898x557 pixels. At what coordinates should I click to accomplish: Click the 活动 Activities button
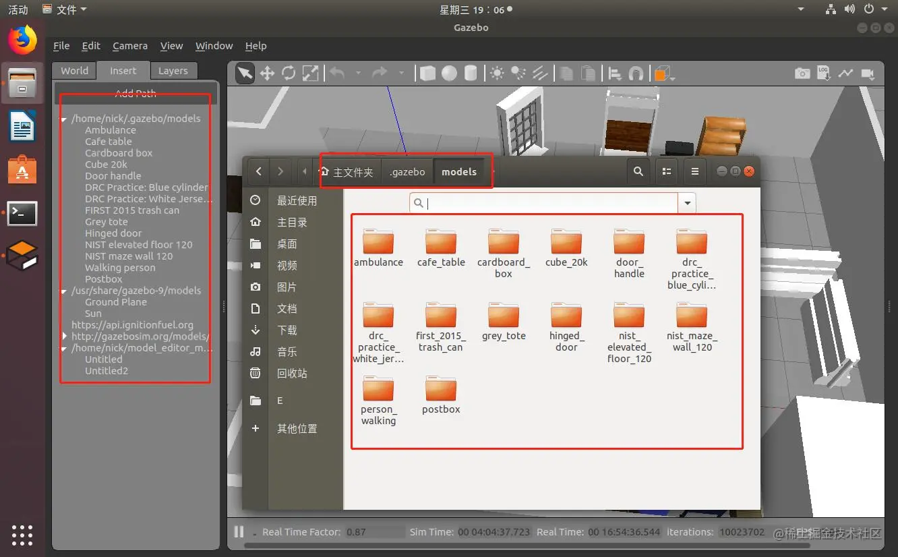tap(18, 9)
